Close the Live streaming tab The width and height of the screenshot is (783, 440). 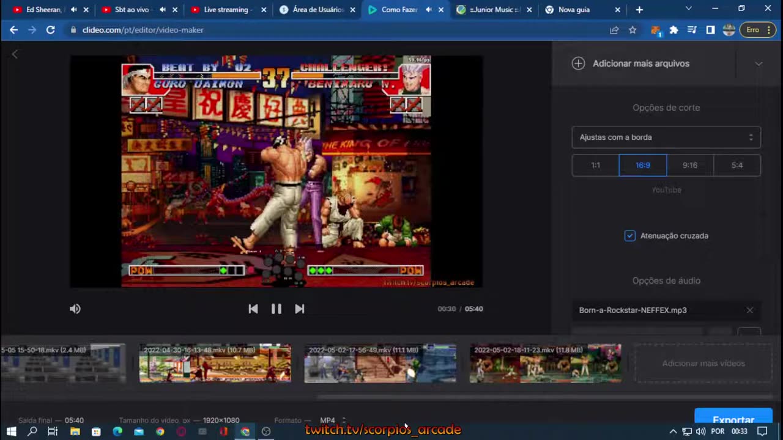[264, 10]
